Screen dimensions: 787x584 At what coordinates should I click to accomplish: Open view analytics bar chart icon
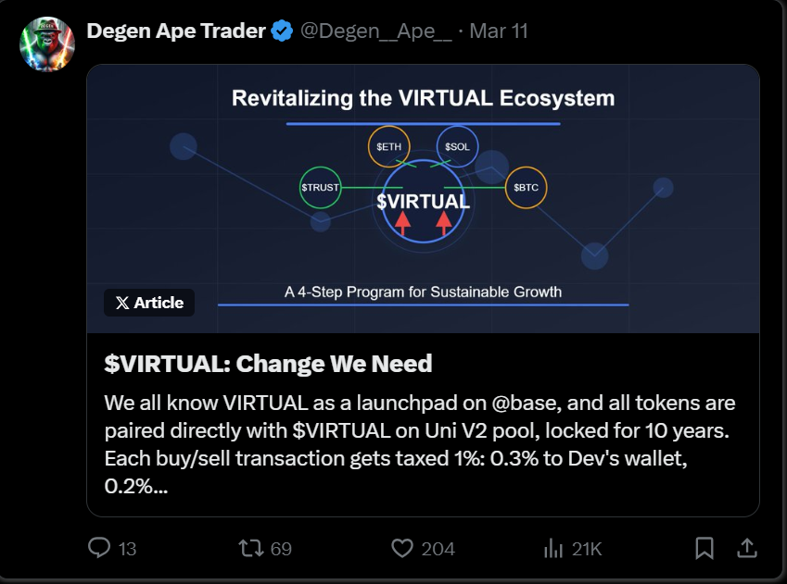553,548
